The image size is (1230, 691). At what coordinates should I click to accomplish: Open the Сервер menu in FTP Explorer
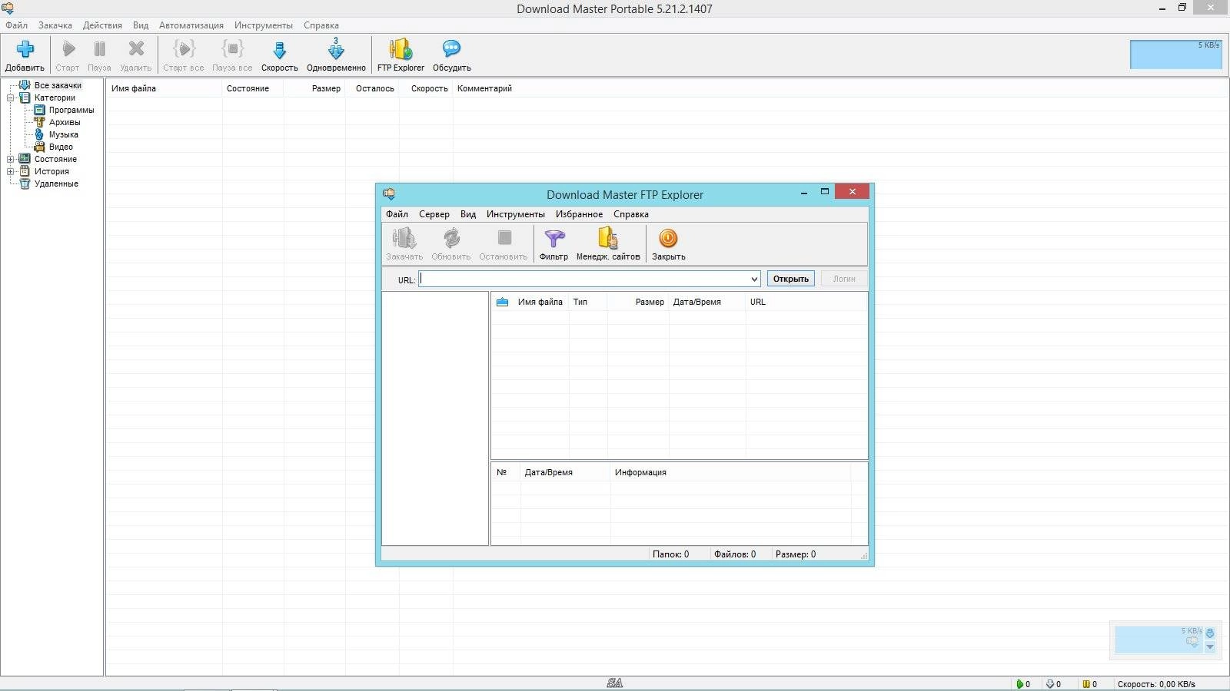(434, 214)
